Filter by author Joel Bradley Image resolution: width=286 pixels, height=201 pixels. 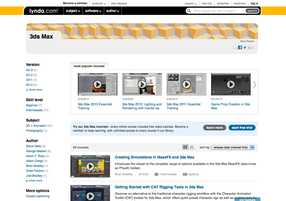coord(34,175)
